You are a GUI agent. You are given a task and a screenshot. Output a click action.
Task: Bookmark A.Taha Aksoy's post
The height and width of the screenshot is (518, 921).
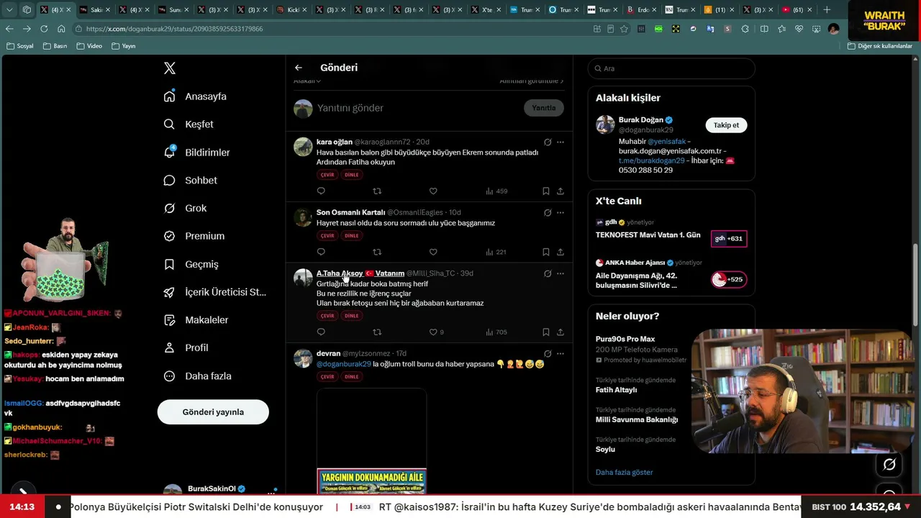click(x=546, y=332)
